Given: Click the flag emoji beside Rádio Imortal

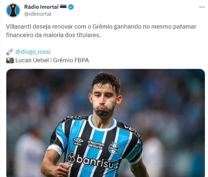Looking at the screenshot, I should [x=63, y=6].
